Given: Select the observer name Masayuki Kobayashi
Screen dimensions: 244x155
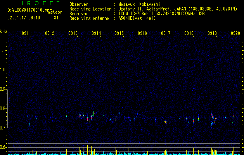Looking at the screenshot, I should click(139, 4).
